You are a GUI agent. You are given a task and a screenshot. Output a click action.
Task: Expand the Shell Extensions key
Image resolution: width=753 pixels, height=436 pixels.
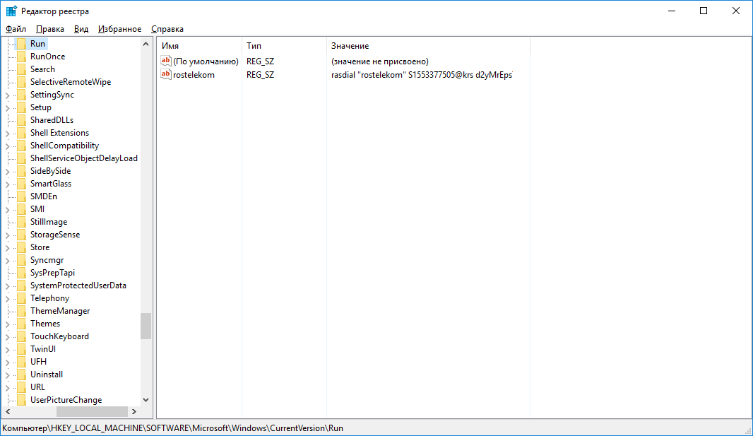click(x=8, y=134)
